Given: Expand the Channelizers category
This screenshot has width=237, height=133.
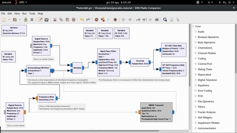Looking at the screenshot, I should coord(196,48).
